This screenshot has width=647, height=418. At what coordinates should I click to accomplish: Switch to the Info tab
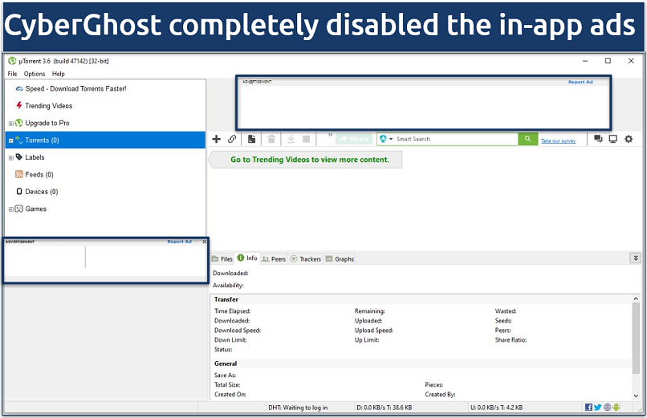(x=246, y=258)
